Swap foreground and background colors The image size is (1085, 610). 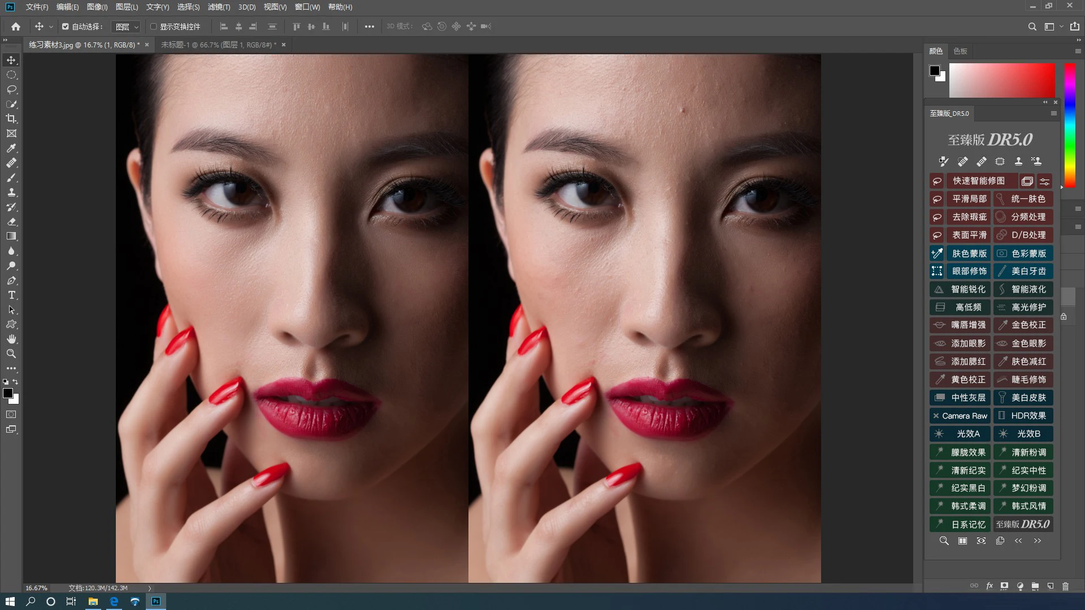click(16, 382)
